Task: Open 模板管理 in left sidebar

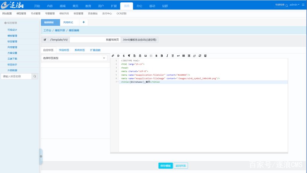Action: click(12, 36)
